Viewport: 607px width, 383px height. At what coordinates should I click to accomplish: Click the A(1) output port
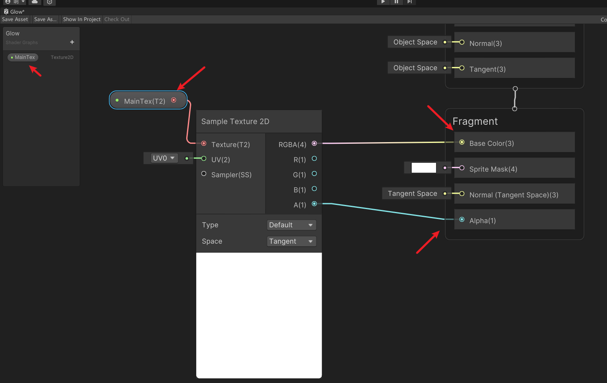pyautogui.click(x=314, y=204)
